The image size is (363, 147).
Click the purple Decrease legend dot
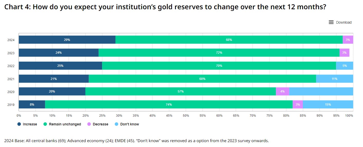pos(89,124)
